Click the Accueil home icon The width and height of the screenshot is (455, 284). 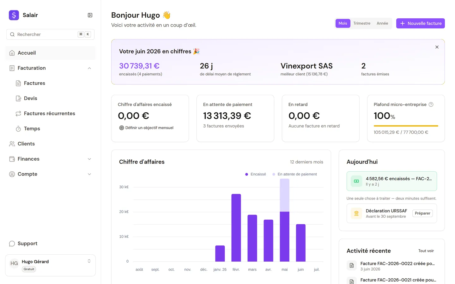12,53
